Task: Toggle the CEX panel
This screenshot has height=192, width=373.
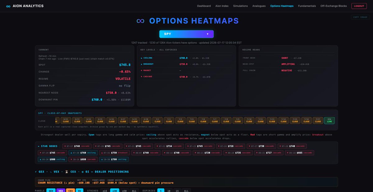Action: tap(71, 191)
